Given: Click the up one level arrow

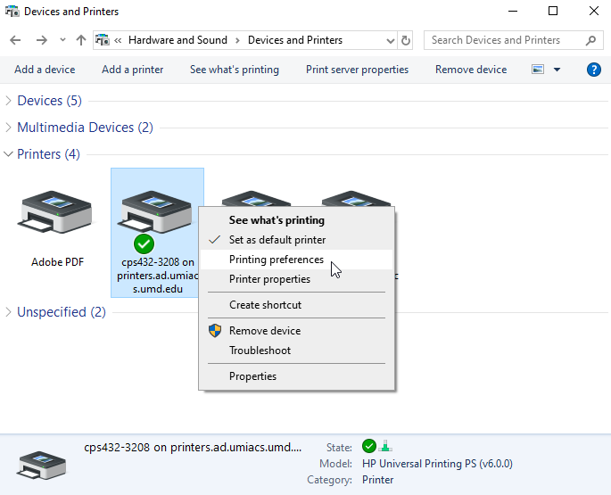Looking at the screenshot, I should 81,40.
